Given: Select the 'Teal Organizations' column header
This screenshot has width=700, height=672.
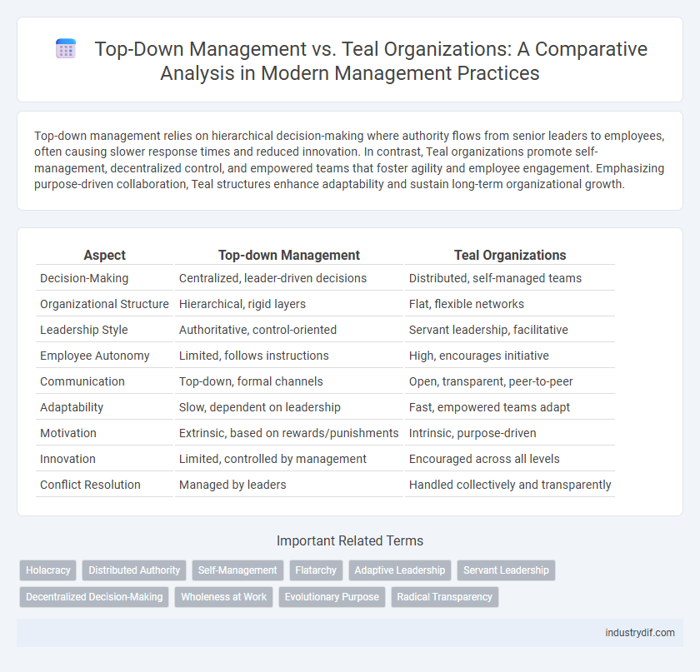Looking at the screenshot, I should 510,255.
